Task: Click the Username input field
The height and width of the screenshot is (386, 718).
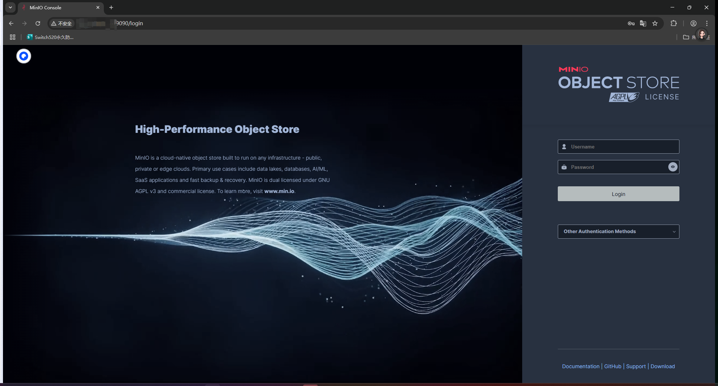Action: click(x=618, y=147)
